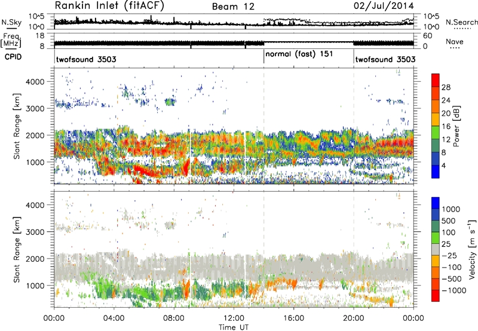Click the "16:00" time axis label
The height and width of the screenshot is (331, 478).
[293, 318]
